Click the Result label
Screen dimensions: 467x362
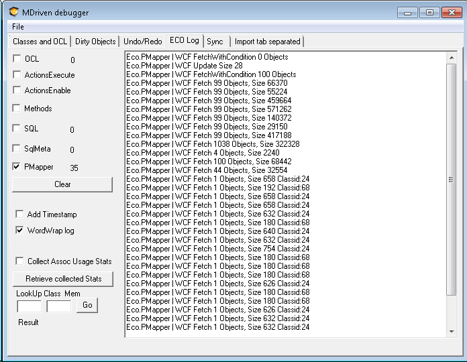(x=28, y=322)
